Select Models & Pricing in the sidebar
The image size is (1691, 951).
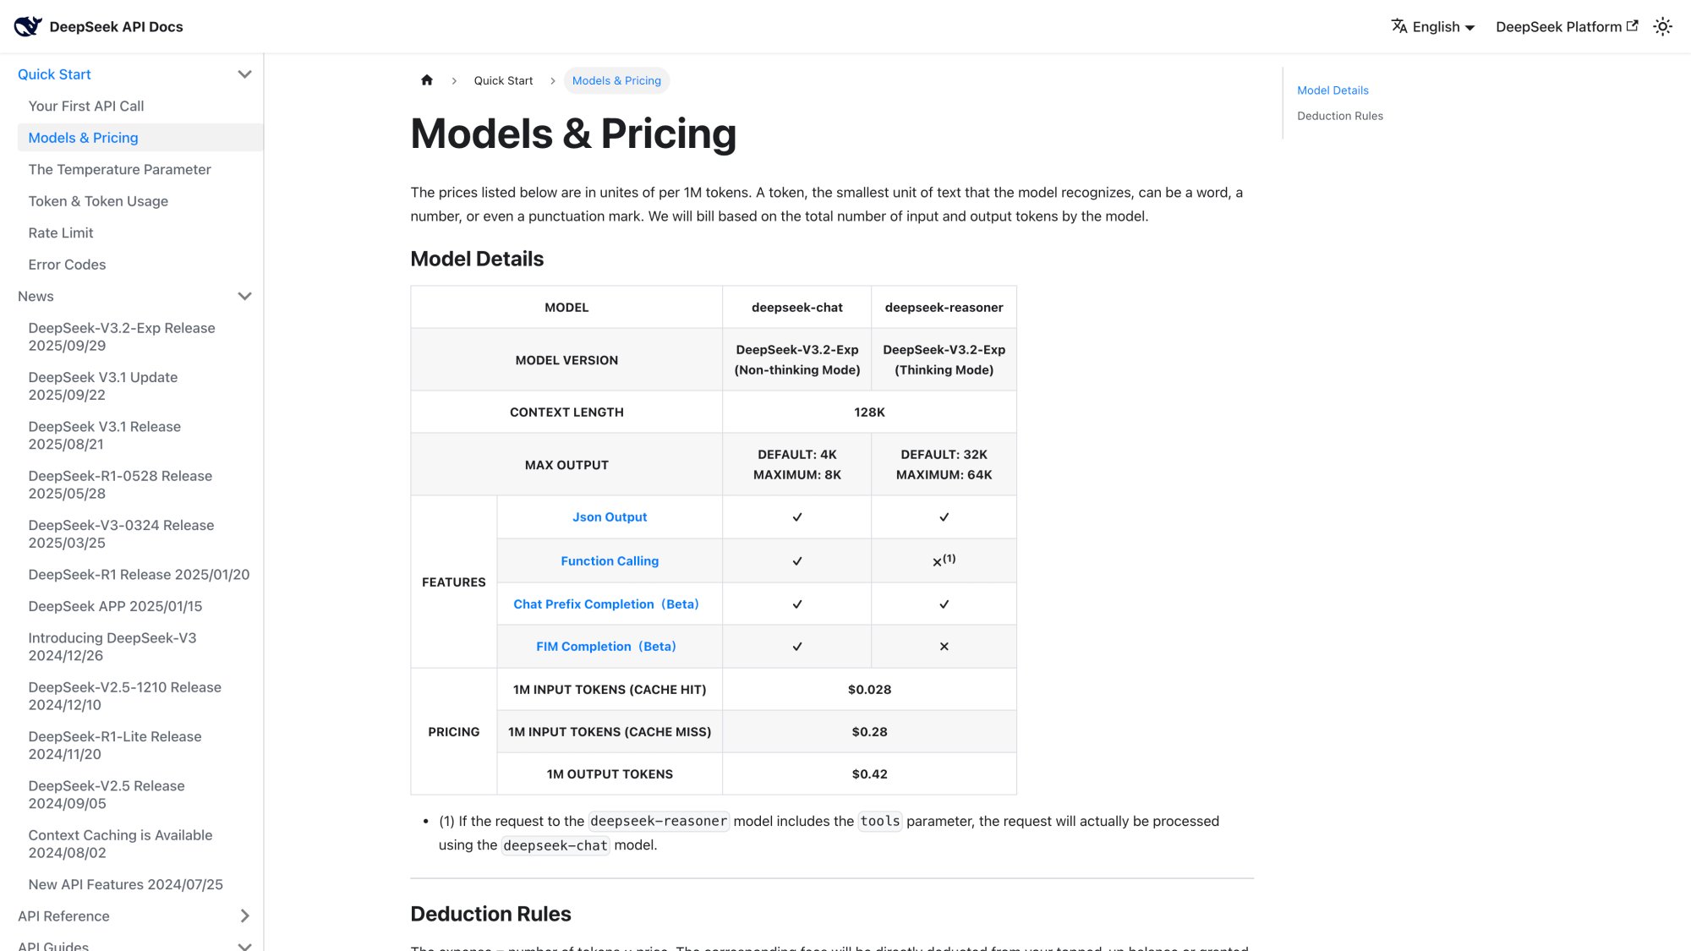pyautogui.click(x=83, y=137)
